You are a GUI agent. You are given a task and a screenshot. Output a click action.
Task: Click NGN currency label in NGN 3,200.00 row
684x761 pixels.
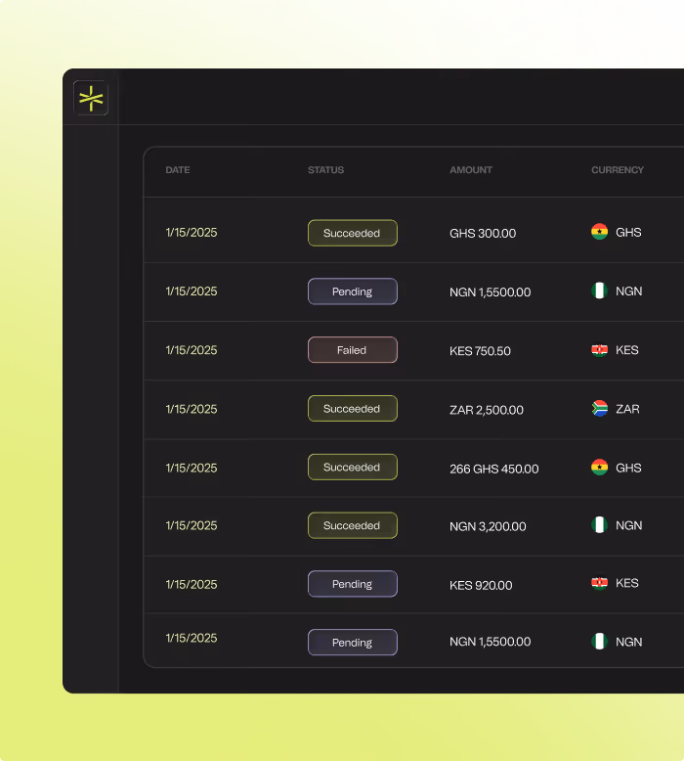pyautogui.click(x=628, y=525)
